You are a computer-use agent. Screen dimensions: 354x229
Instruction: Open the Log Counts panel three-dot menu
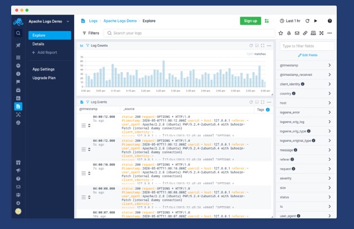(x=269, y=46)
